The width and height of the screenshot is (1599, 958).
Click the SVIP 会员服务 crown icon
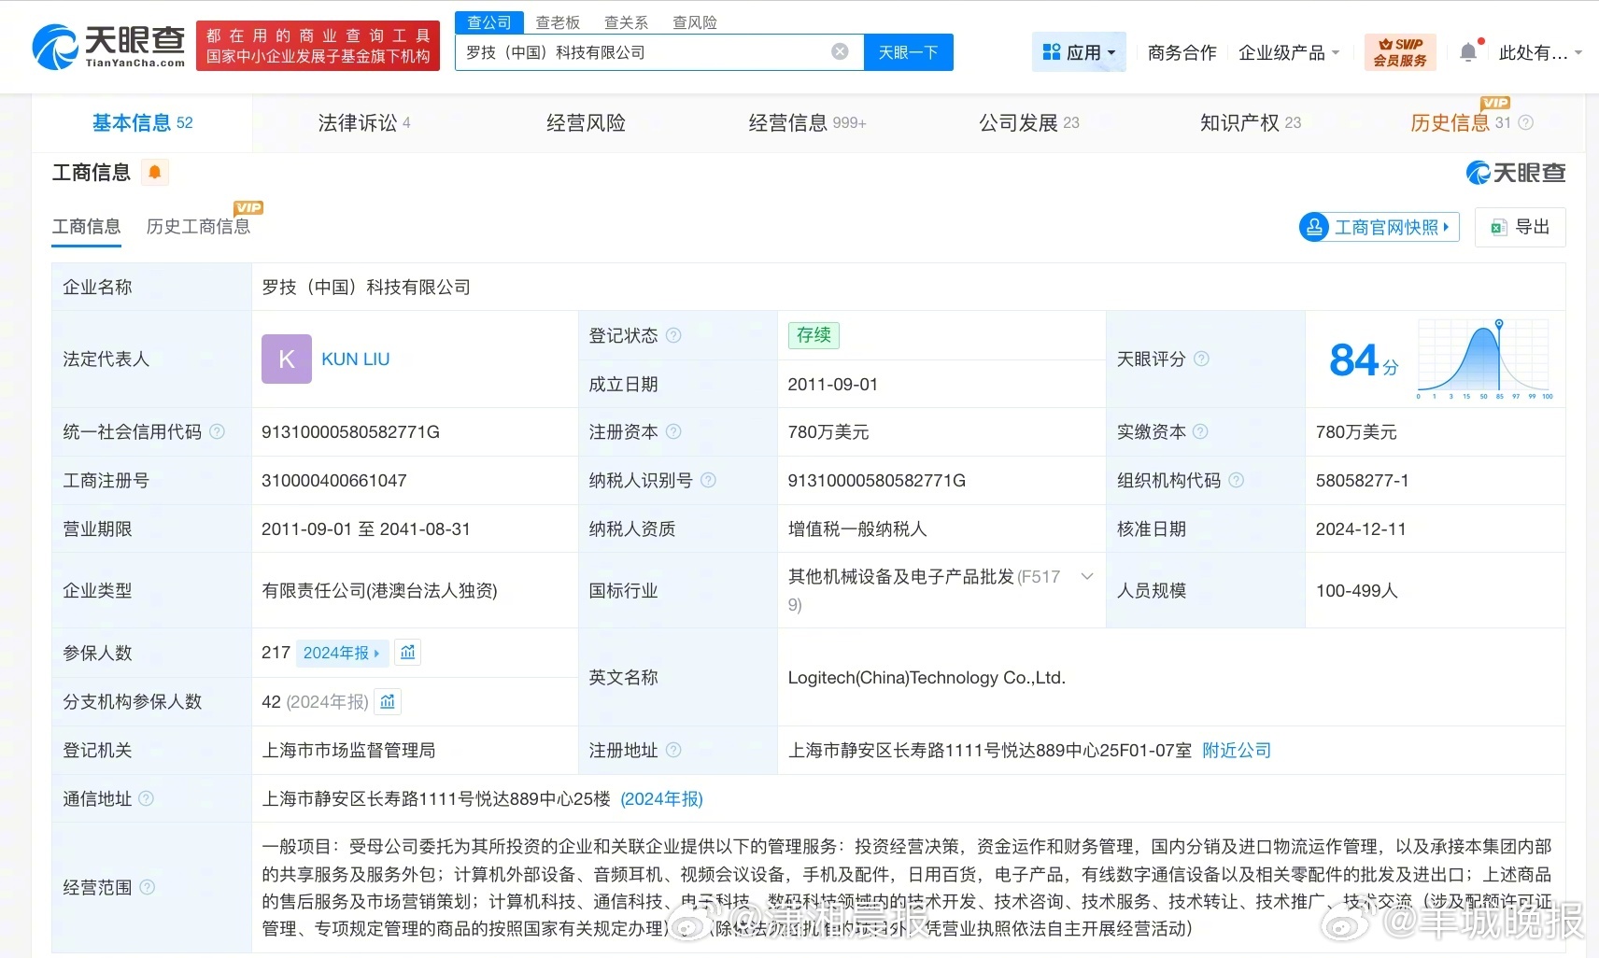click(x=1399, y=51)
